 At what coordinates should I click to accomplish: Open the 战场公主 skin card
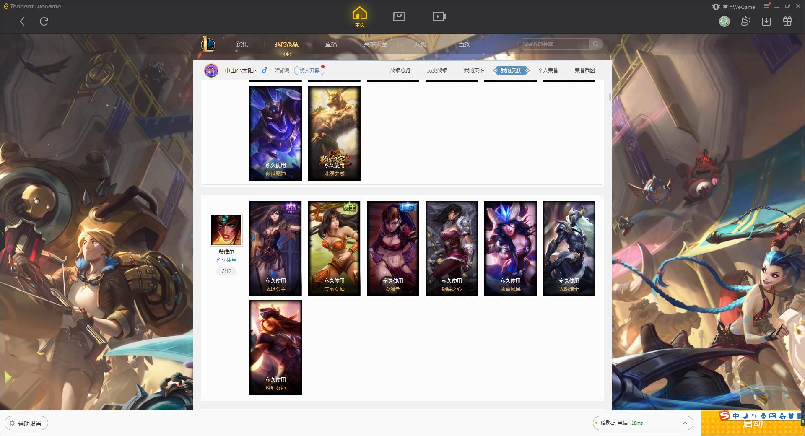point(275,248)
